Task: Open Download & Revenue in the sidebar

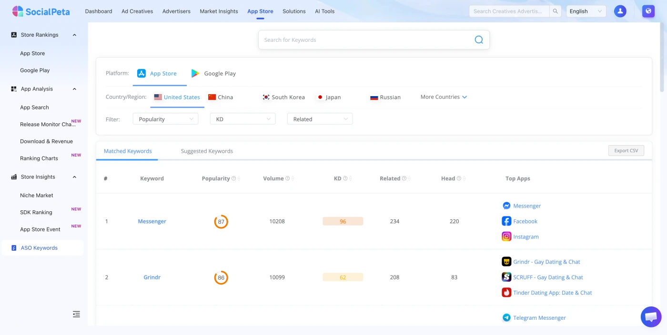Action: tap(46, 141)
